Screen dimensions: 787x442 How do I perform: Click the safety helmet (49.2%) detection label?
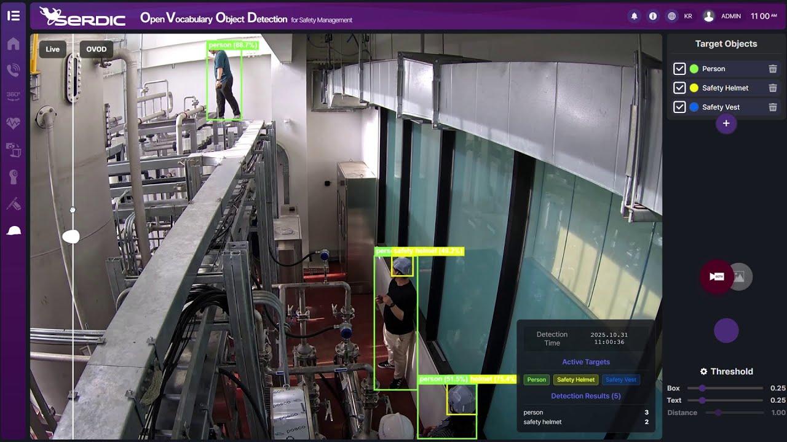(x=428, y=251)
